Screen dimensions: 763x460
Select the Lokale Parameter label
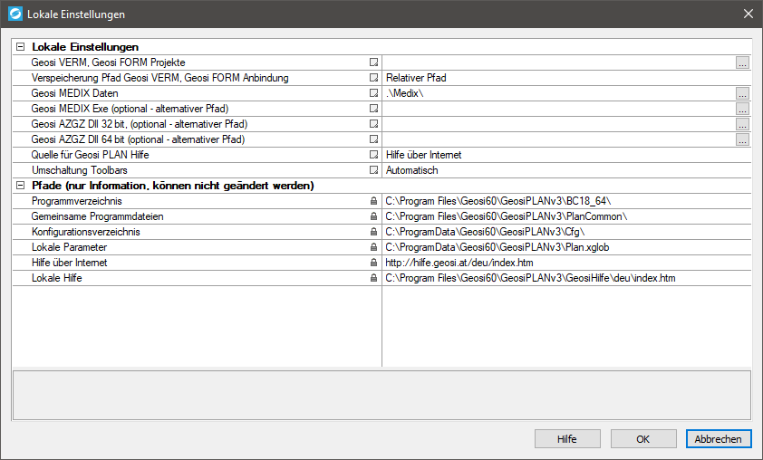[69, 247]
